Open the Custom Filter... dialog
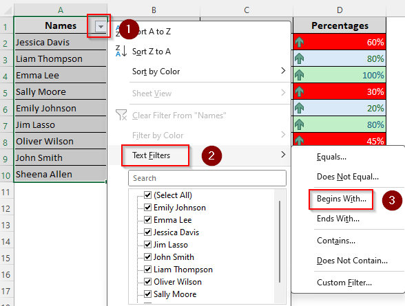The width and height of the screenshot is (405, 306). tap(344, 283)
